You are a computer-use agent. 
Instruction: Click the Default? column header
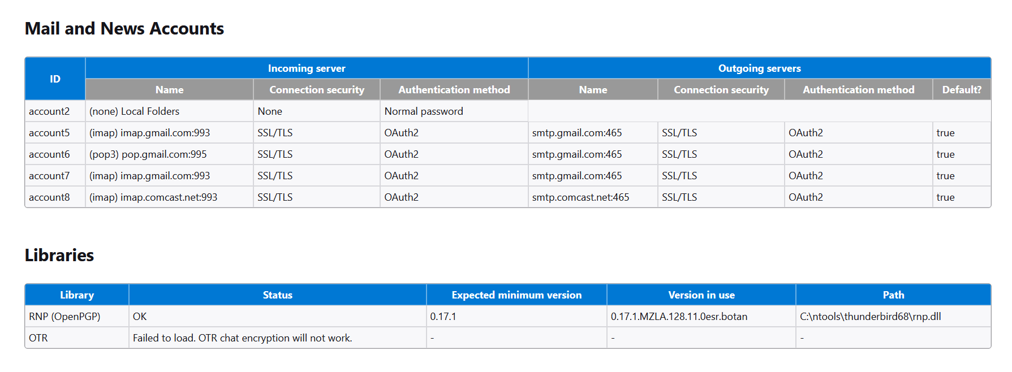[x=961, y=90]
